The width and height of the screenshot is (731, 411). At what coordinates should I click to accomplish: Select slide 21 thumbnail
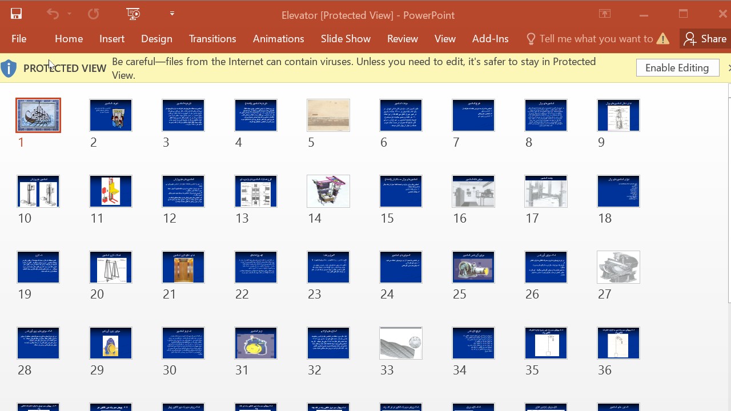tap(183, 267)
